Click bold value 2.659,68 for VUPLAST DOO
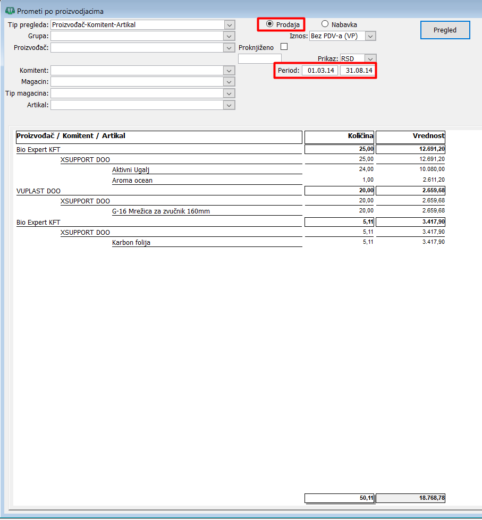The image size is (482, 520). tap(410, 190)
